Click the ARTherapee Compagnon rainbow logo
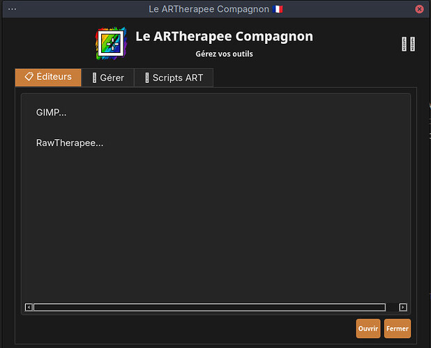 pyautogui.click(x=111, y=44)
